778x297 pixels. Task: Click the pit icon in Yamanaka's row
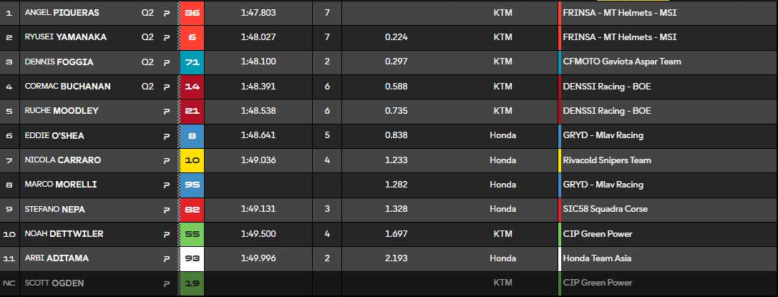(167, 37)
